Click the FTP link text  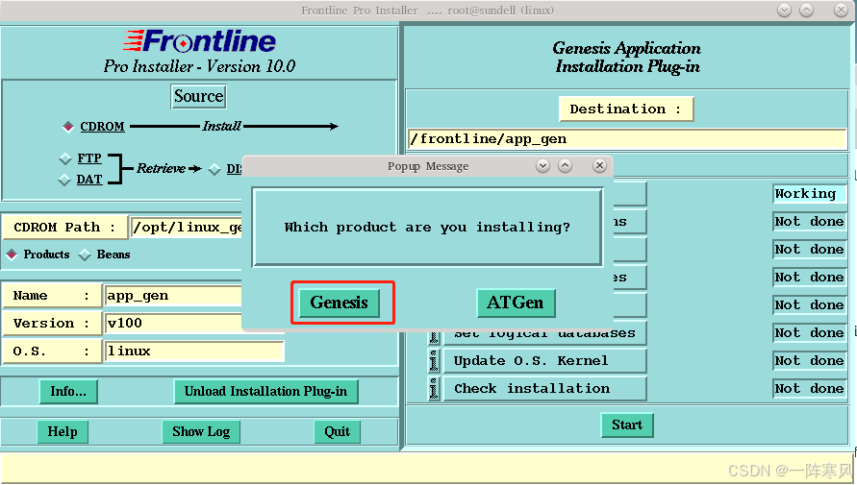(x=89, y=158)
